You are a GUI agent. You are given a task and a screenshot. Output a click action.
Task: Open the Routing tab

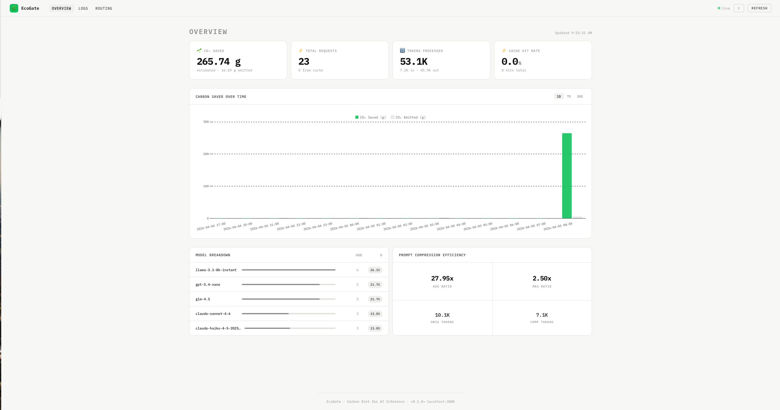tap(104, 8)
